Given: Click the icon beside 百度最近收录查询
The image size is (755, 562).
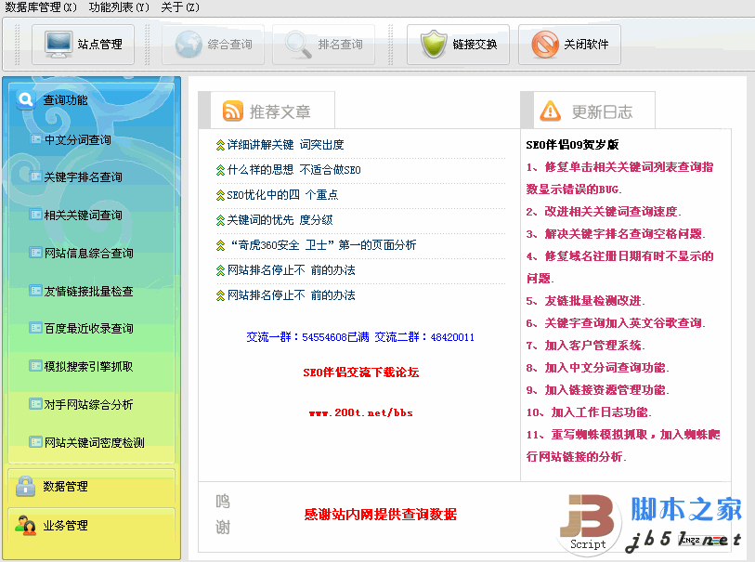Looking at the screenshot, I should click(x=35, y=328).
